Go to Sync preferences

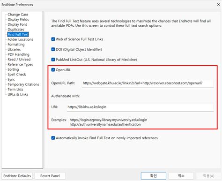coord(11,80)
